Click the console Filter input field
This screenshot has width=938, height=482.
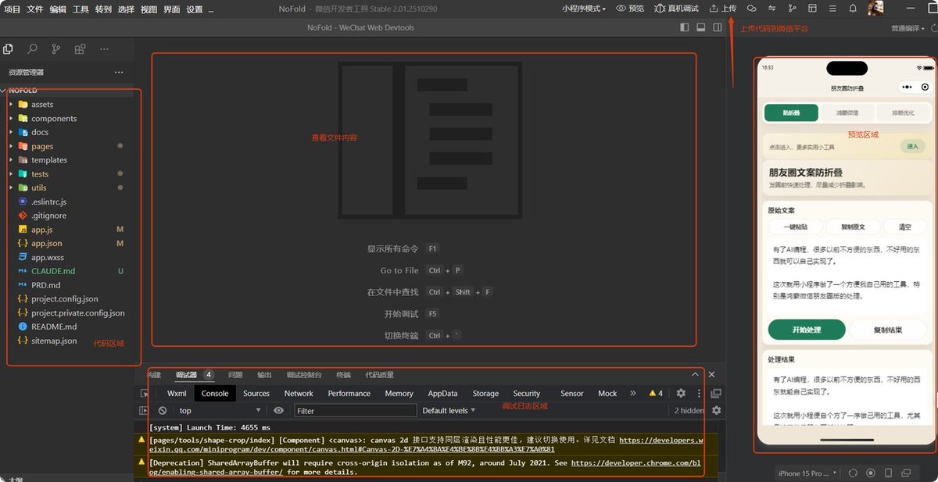(356, 410)
